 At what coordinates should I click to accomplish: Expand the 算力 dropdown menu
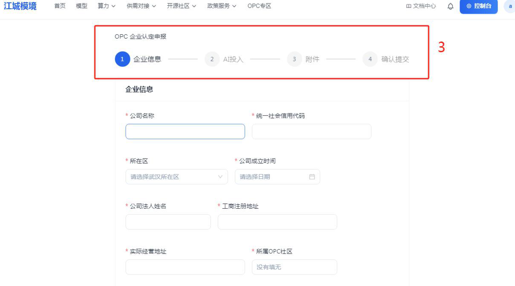click(107, 6)
